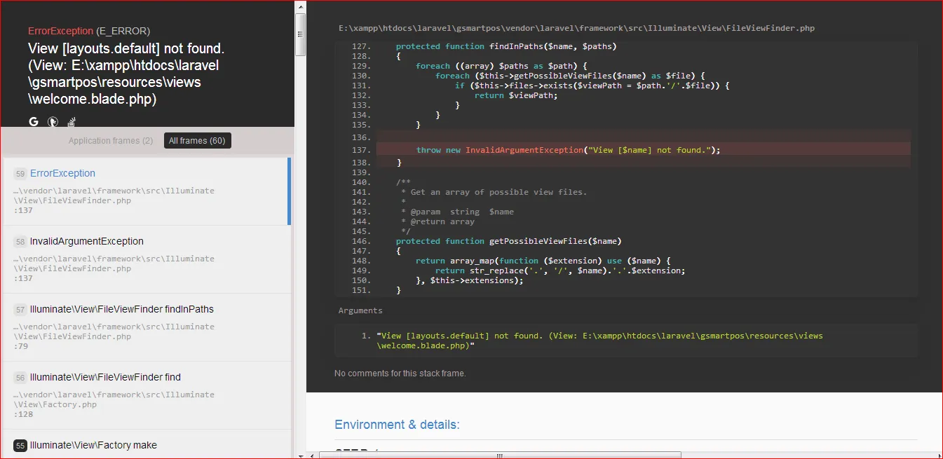
Task: Click comment line 141 'Get an array of possible view files'
Action: point(494,192)
